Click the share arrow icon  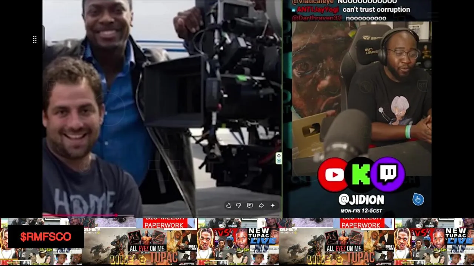point(261,205)
